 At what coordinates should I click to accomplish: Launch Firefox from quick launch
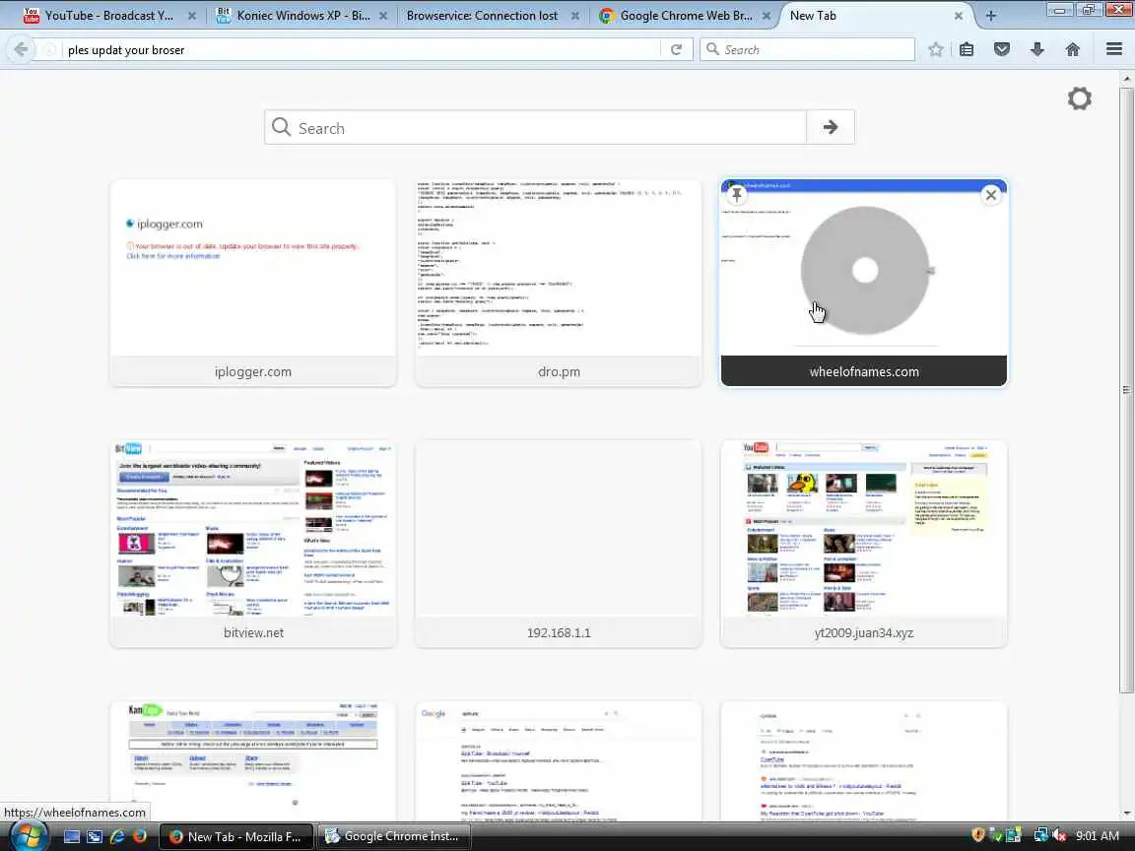140,836
